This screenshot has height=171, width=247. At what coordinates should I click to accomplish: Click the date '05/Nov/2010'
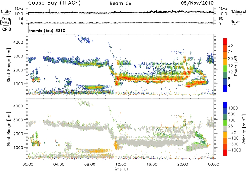pos(197,3)
